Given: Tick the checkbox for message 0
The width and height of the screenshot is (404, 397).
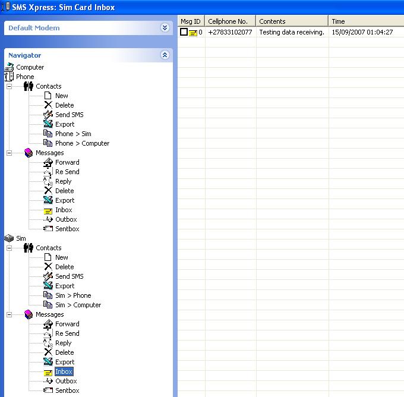Looking at the screenshot, I should click(184, 32).
